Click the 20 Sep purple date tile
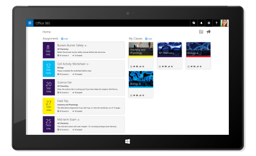Image resolution: width=256 pixels, height=156 pixels. pyautogui.click(x=49, y=87)
